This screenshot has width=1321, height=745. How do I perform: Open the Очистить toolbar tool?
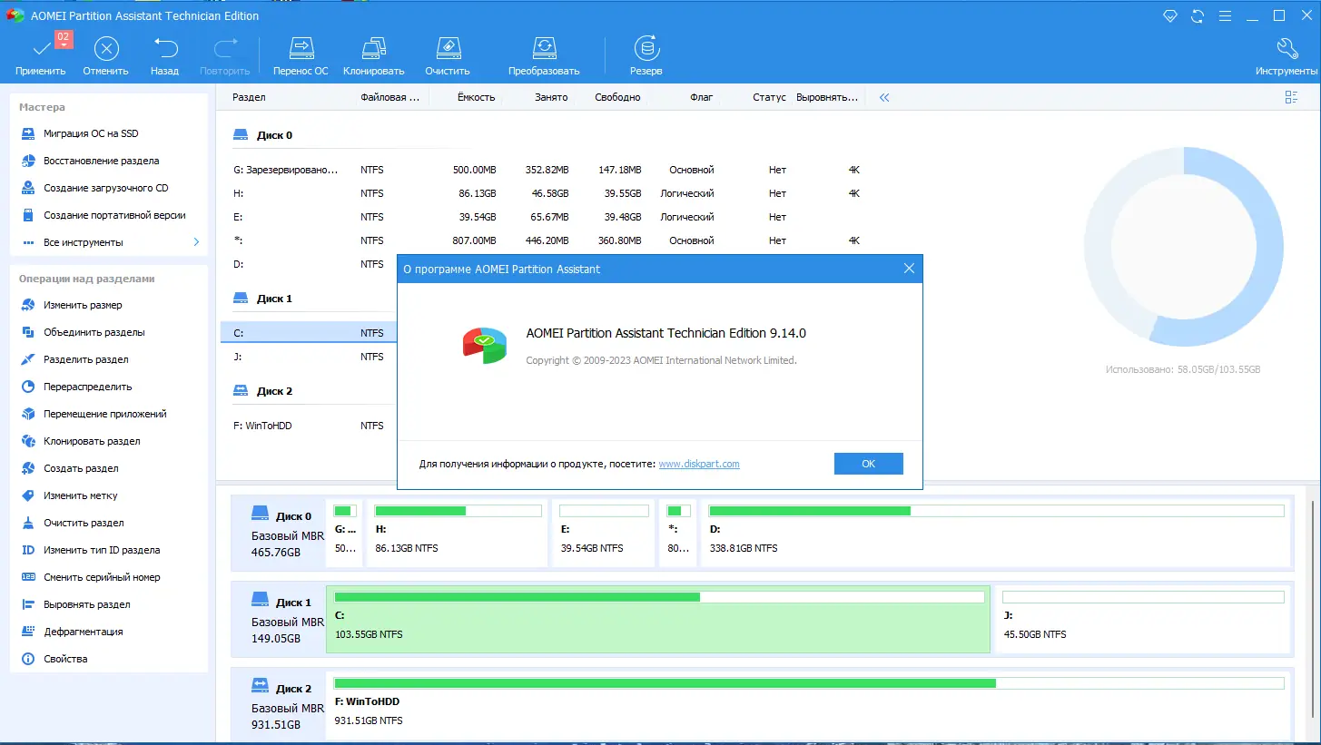coord(448,55)
